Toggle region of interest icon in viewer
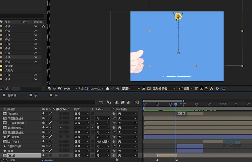252x162 pixels. (144, 89)
